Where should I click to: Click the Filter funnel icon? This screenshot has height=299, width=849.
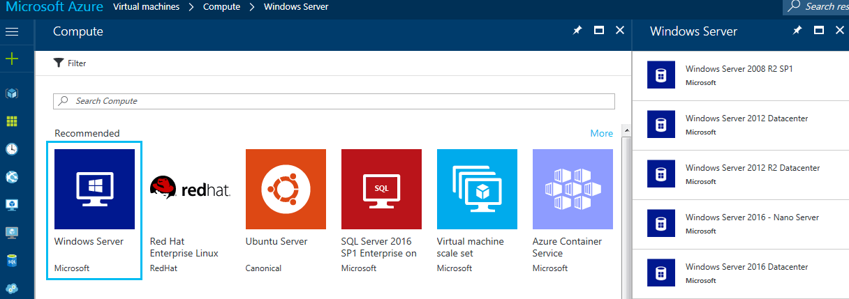pos(59,63)
